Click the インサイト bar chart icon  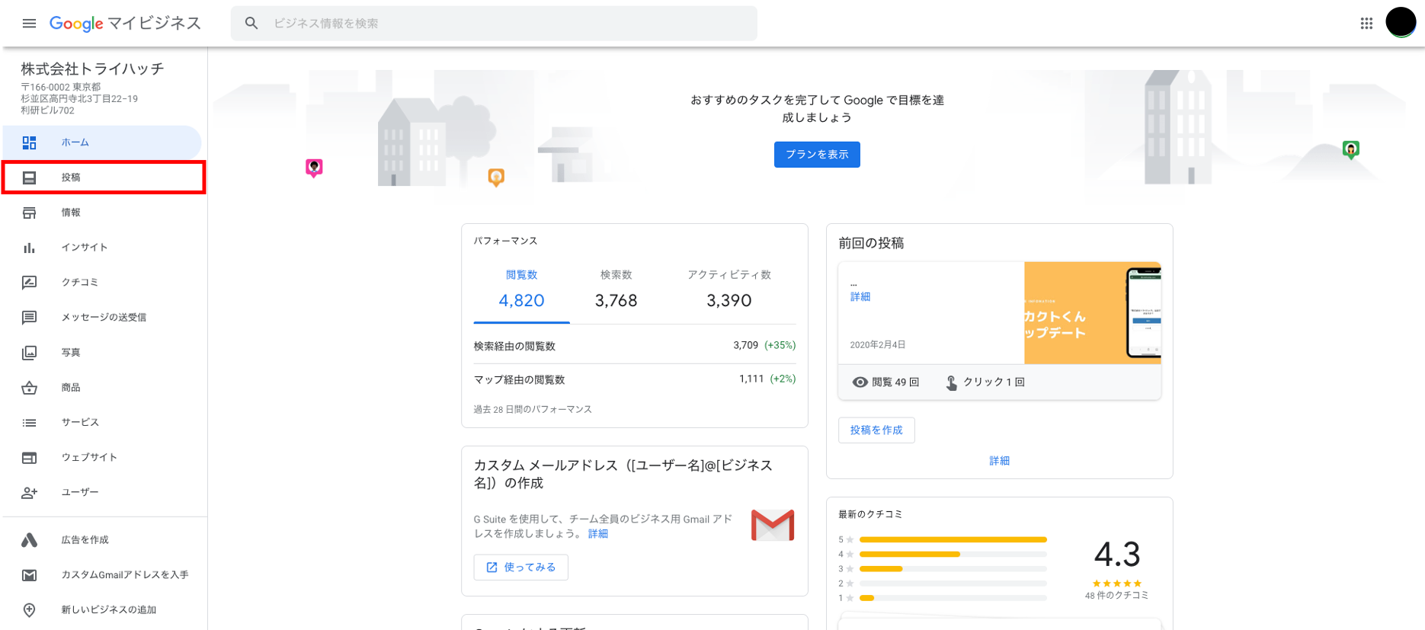[x=29, y=248]
